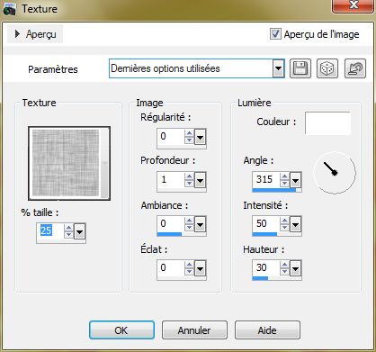Decrease Intensité with the down spinner
376x352 pixels.
coord(284,228)
